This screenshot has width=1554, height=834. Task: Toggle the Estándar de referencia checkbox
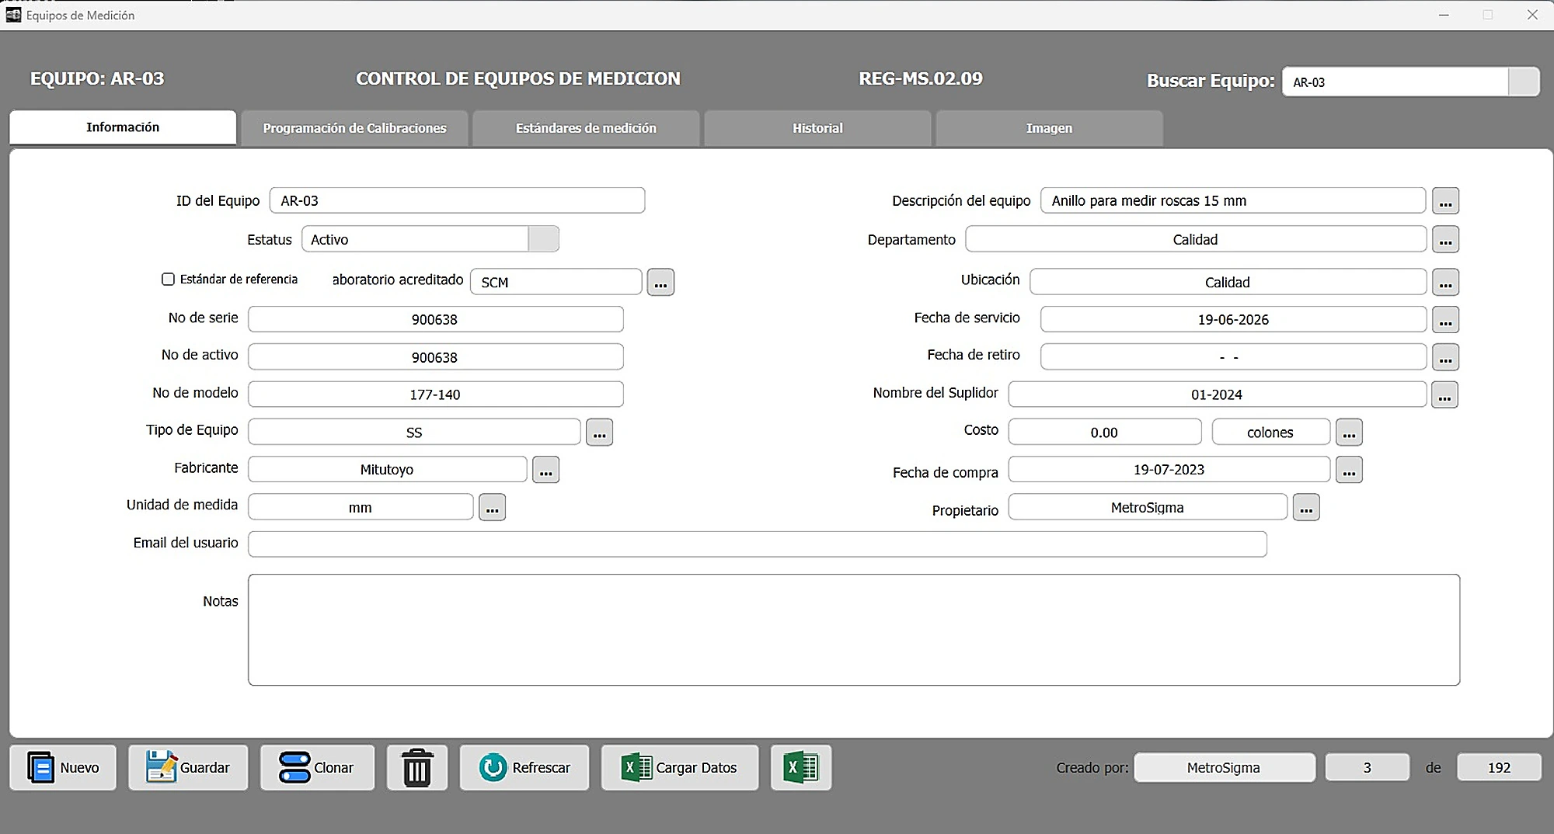click(168, 279)
